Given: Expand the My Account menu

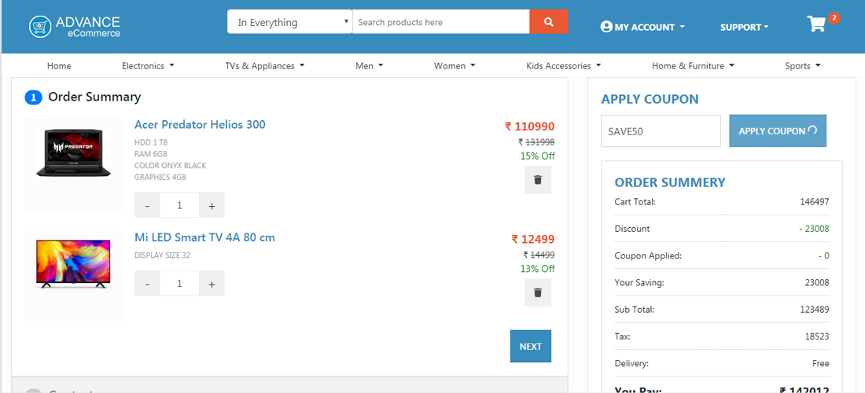Looking at the screenshot, I should pyautogui.click(x=642, y=27).
